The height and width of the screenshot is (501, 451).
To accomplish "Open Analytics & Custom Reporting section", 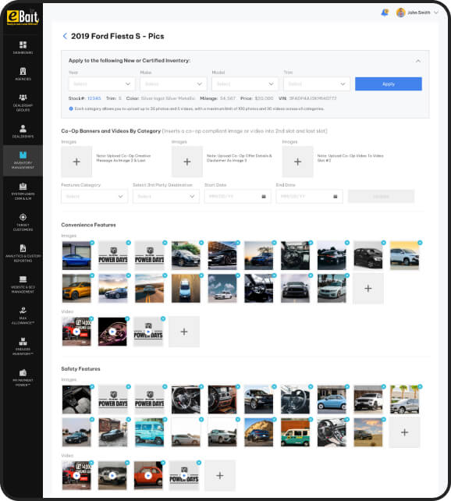I will pos(23,253).
